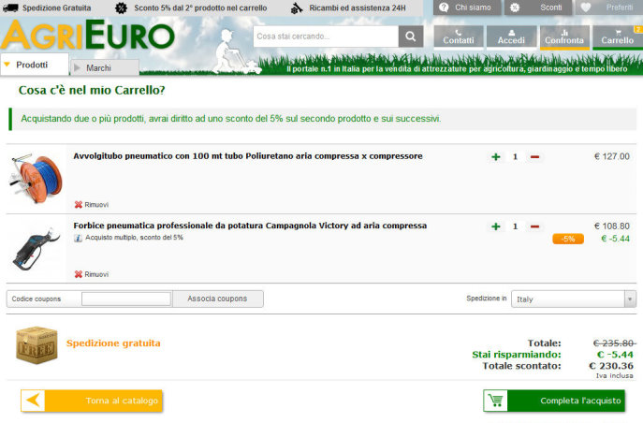
Task: Open the Carrello cart icon
Action: (x=617, y=36)
